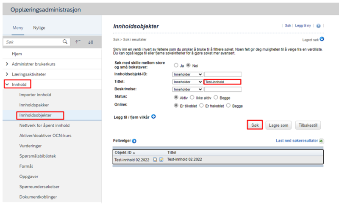This screenshot has height=207, width=339.
Task: Open the Feltvelger arrow icon
Action: (134, 141)
